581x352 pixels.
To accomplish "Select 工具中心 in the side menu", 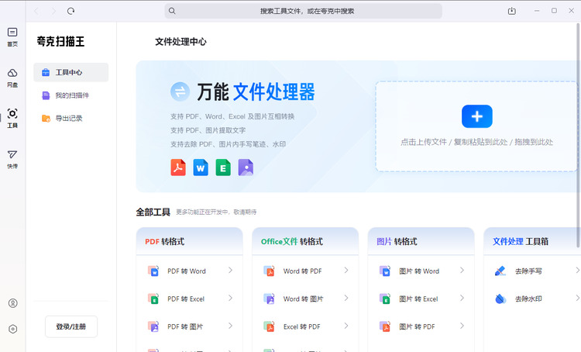I will pyautogui.click(x=70, y=72).
